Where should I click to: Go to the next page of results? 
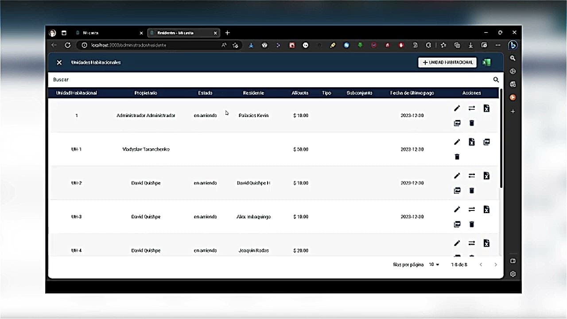coord(496,265)
